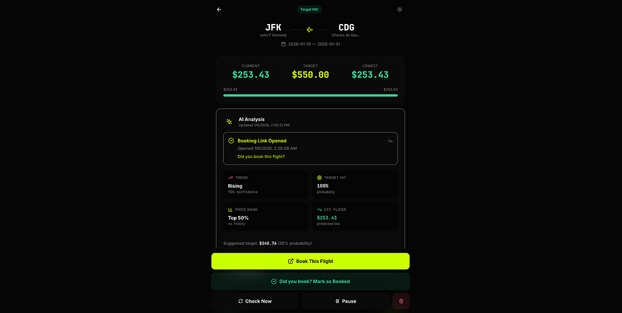Click the AI Analysis sparkle icon
The height and width of the screenshot is (313, 622).
229,122
